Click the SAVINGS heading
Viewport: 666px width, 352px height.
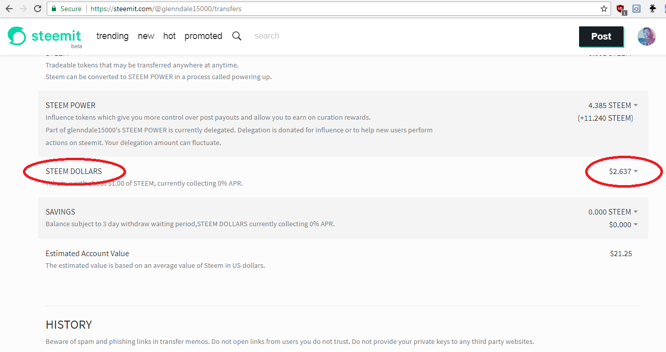(60, 212)
